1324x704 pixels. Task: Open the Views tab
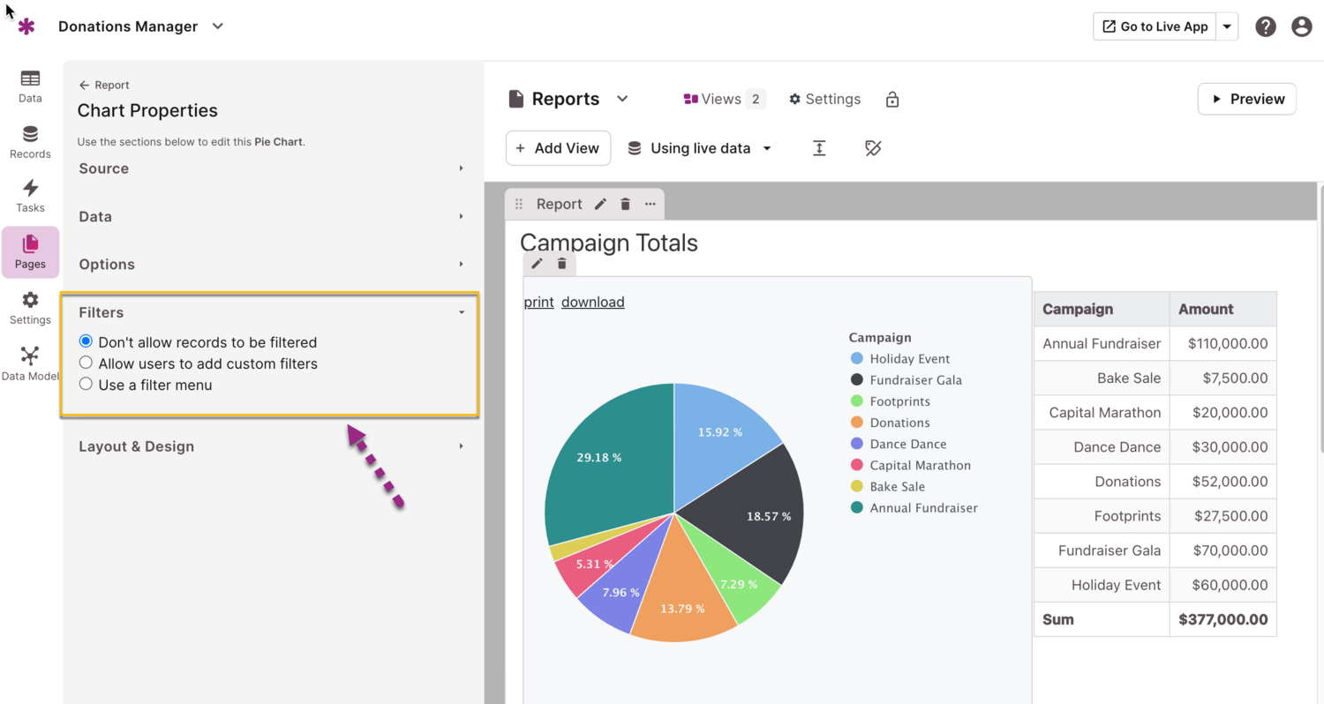[x=723, y=99]
